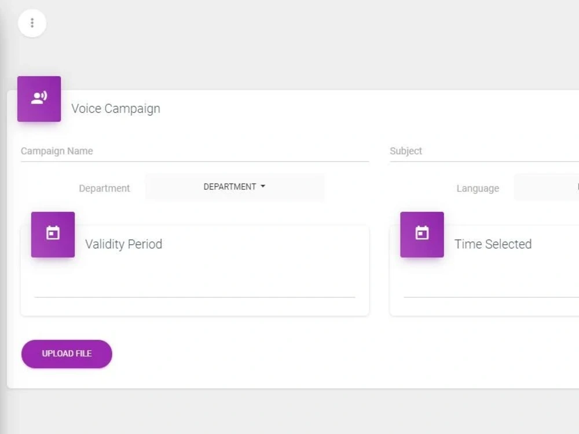Focus the Campaign Name input field
Screen dimensions: 579x434
[195, 151]
